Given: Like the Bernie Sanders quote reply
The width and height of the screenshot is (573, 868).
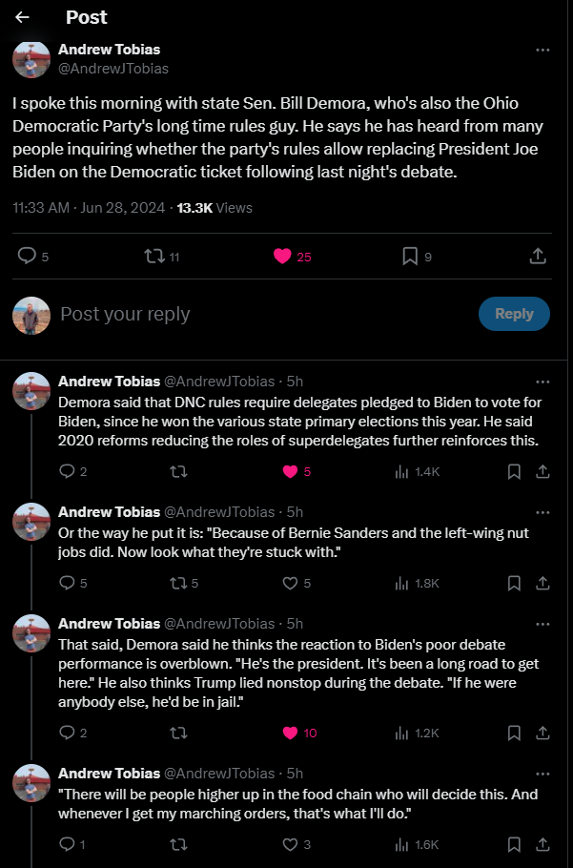Looking at the screenshot, I should click(297, 583).
